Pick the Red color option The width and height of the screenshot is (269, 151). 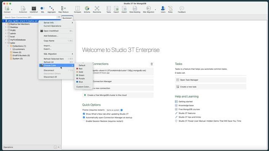(x=84, y=69)
